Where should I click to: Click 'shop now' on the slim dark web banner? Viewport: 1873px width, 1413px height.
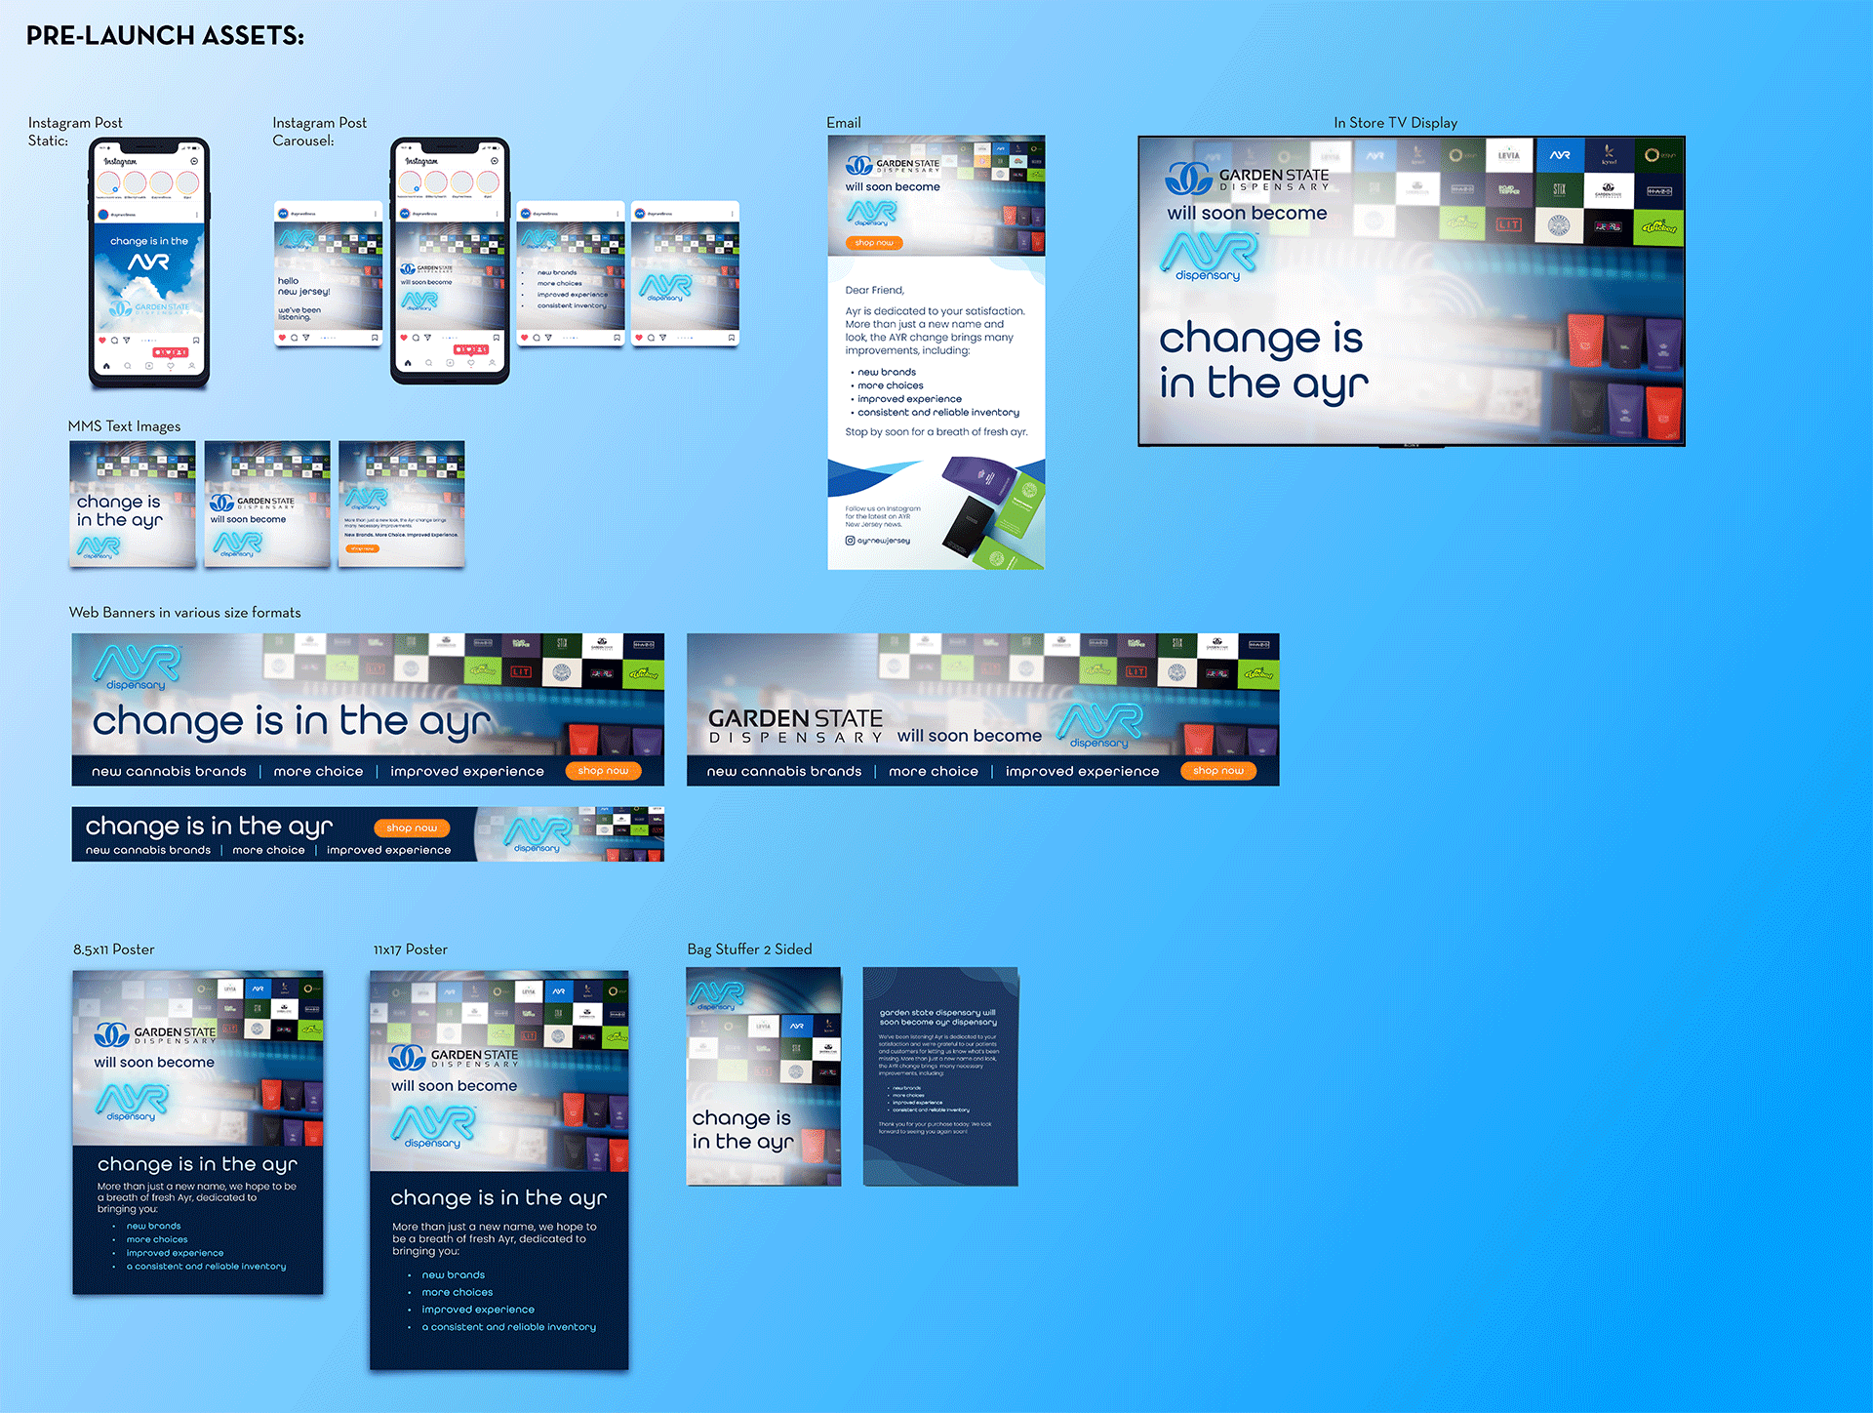pos(412,828)
